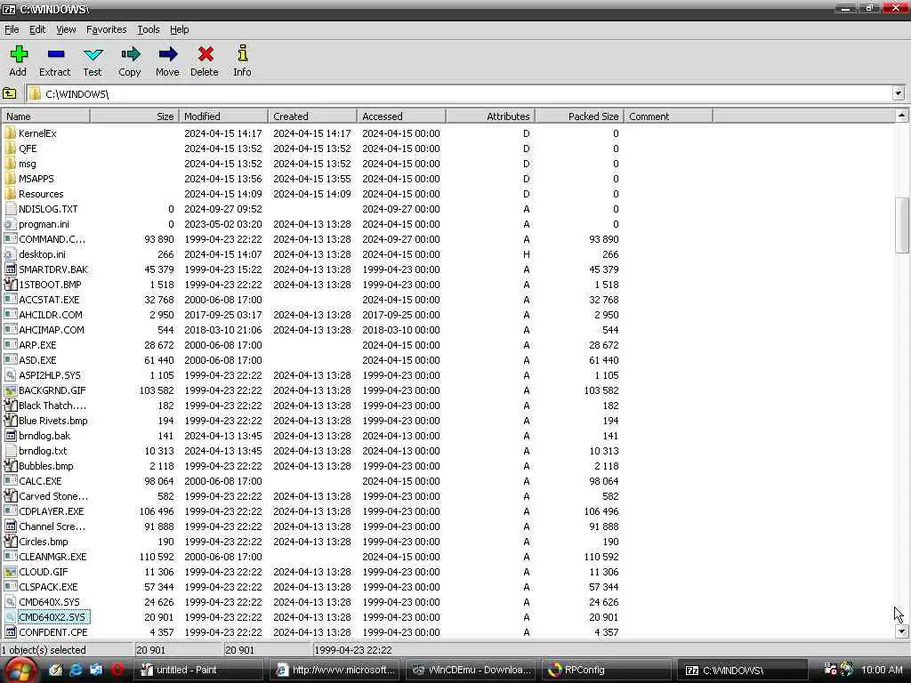Sort by the Comment column header
Image resolution: width=911 pixels, height=683 pixels.
tap(668, 117)
